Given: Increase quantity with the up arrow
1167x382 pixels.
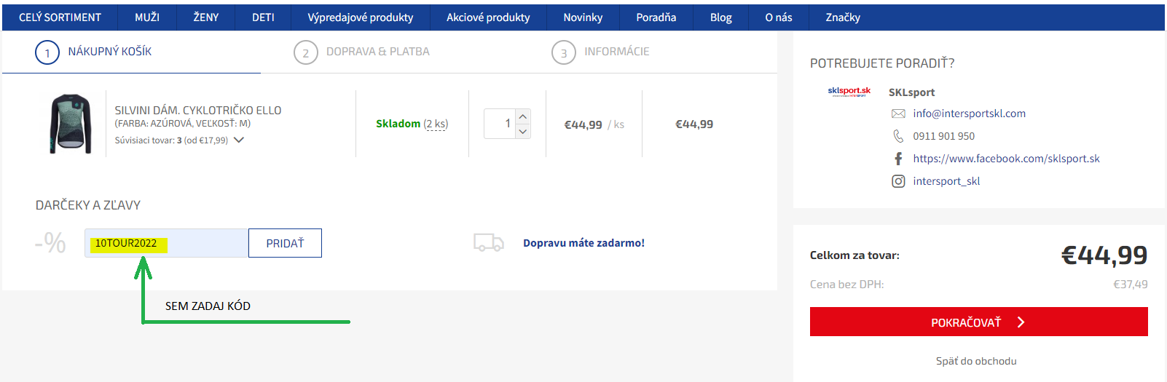Looking at the screenshot, I should coord(522,116).
